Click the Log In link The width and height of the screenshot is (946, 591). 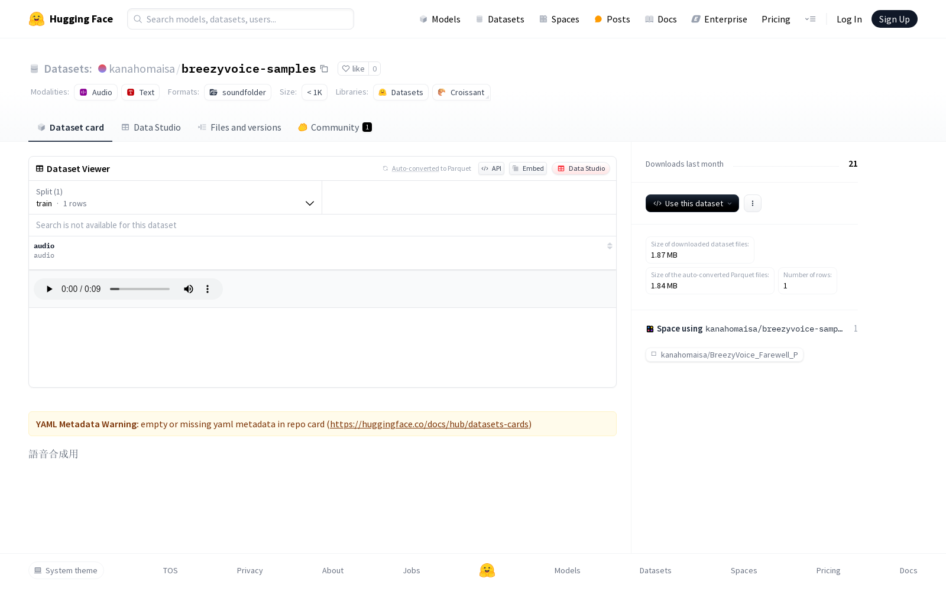849,19
